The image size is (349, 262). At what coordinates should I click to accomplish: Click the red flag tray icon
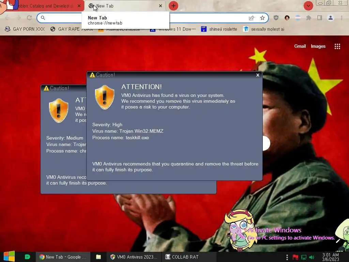pyautogui.click(x=295, y=257)
